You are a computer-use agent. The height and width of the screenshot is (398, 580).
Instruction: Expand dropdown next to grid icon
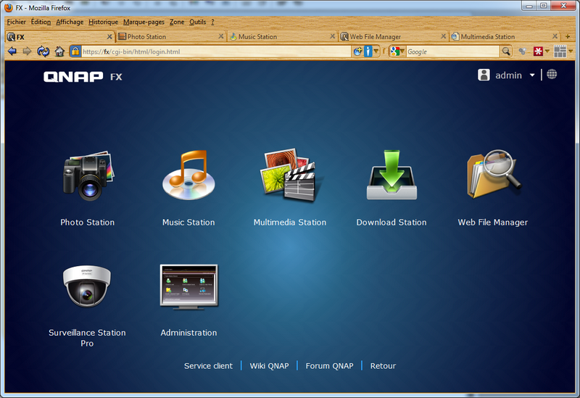(x=571, y=51)
